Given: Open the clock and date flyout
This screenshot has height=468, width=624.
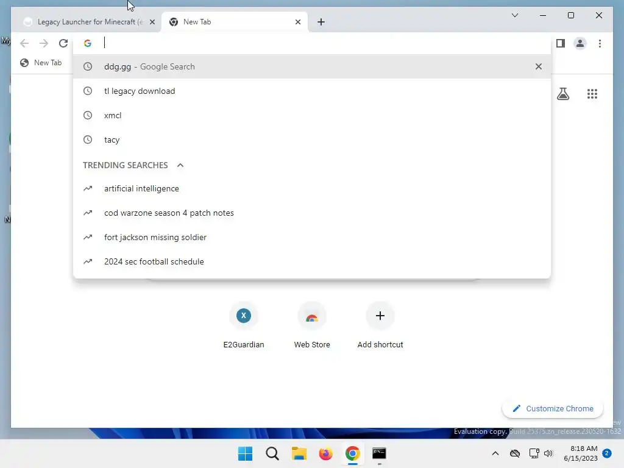Looking at the screenshot, I should tap(581, 453).
